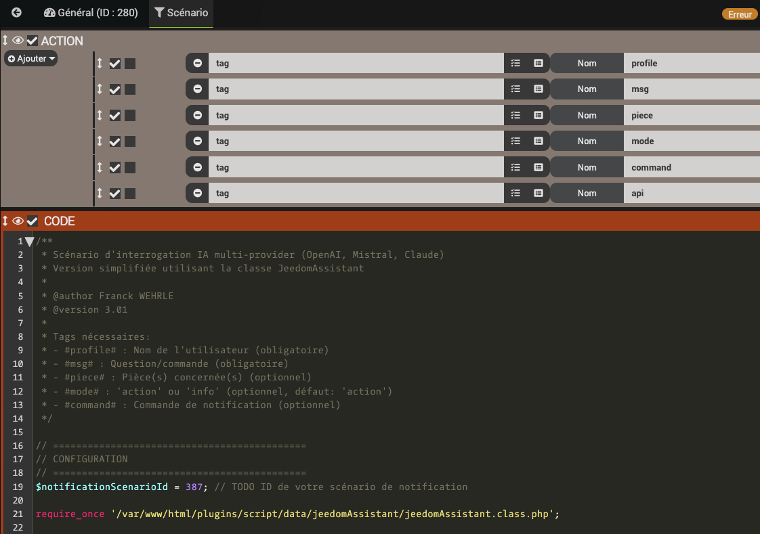This screenshot has height=534, width=760.
Task: Click the back arrow icon
Action: (x=16, y=13)
